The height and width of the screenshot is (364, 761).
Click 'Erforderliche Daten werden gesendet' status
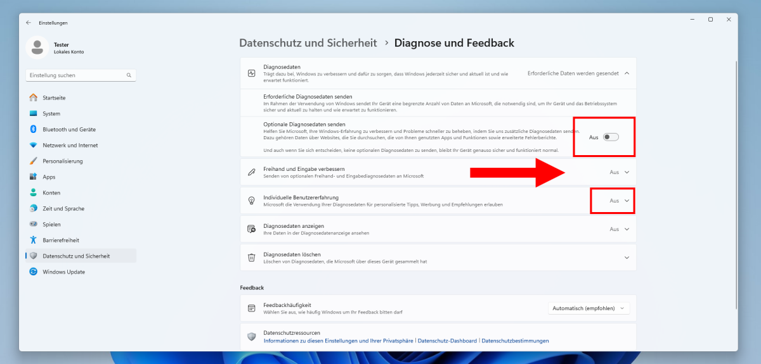[x=573, y=73]
